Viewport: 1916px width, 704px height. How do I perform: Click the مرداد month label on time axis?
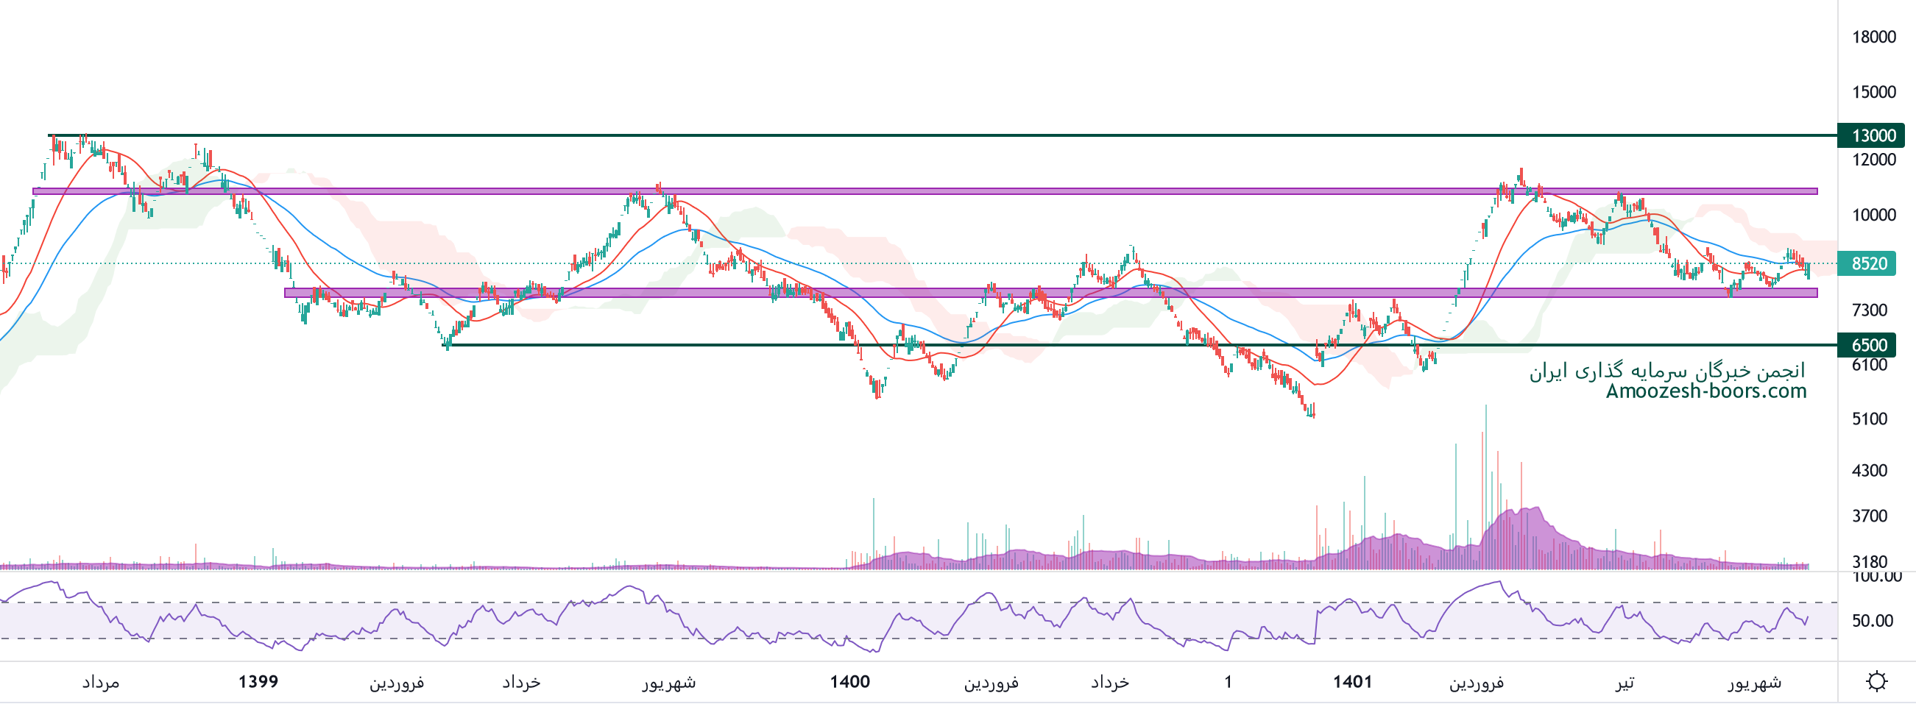point(100,682)
